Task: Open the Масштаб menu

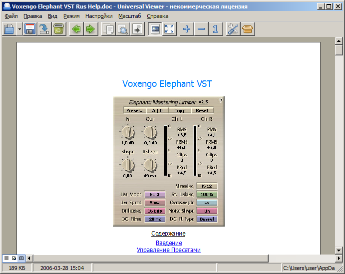Action: click(x=130, y=16)
